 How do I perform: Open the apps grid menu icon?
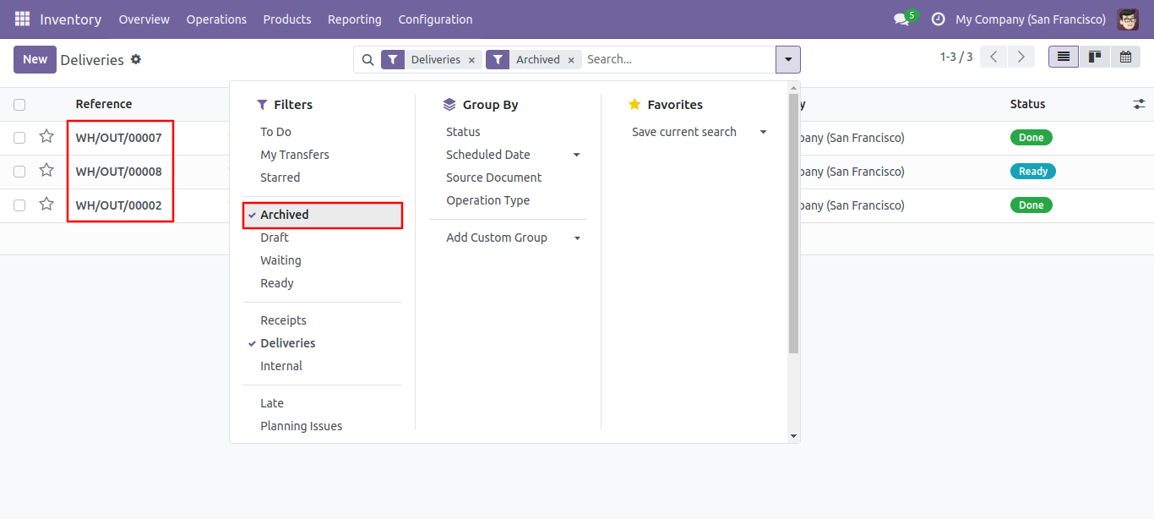coord(22,19)
